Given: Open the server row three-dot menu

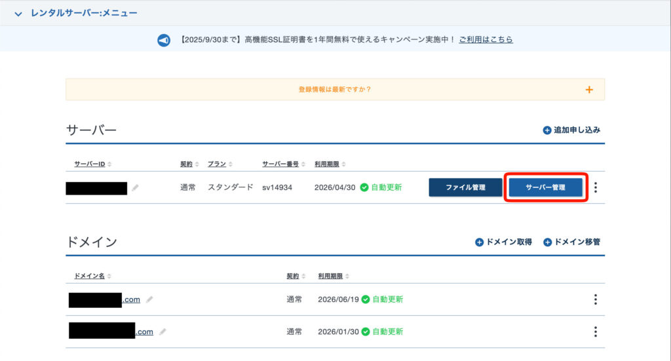Looking at the screenshot, I should [595, 187].
